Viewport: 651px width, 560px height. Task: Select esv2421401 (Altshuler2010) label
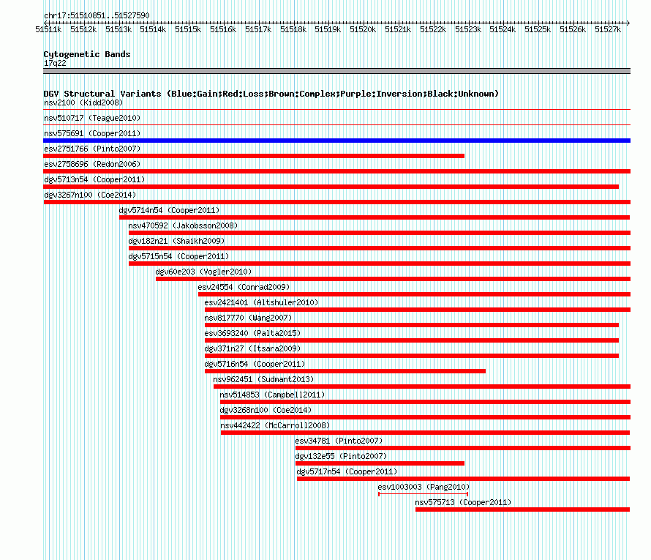click(x=261, y=302)
